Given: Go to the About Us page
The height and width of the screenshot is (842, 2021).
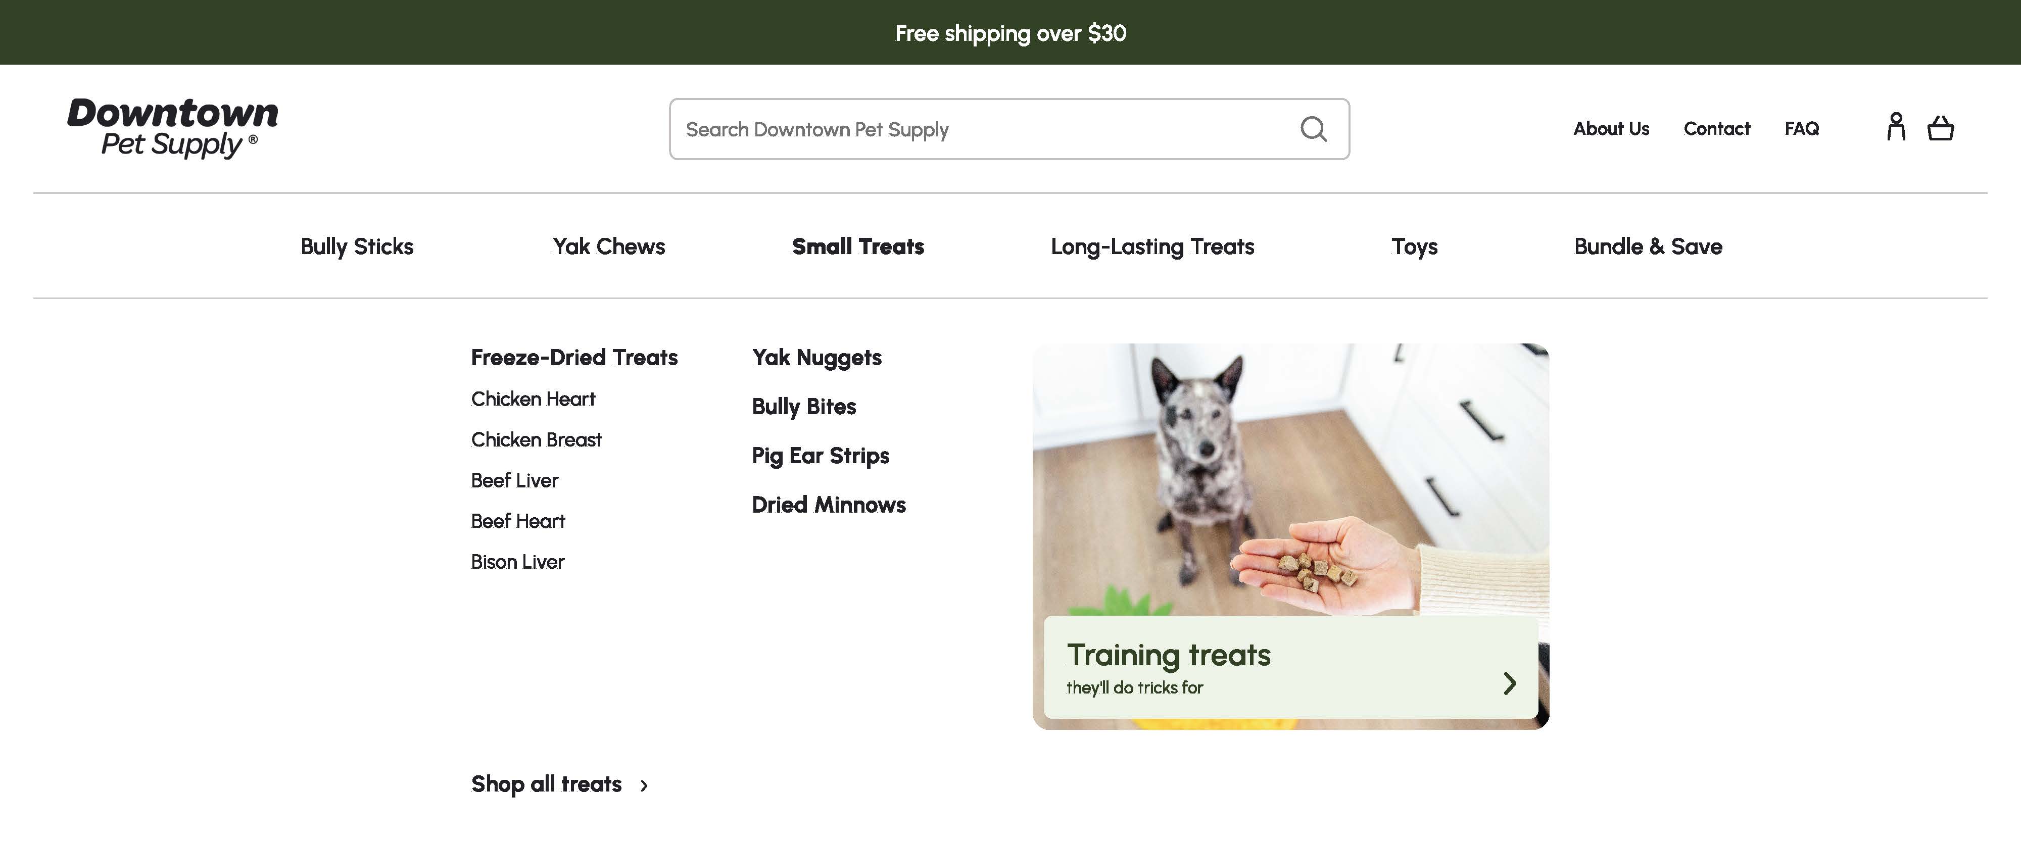Looking at the screenshot, I should 1611,129.
